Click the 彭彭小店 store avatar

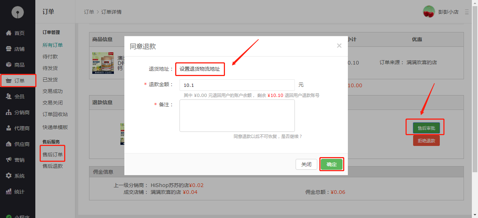click(430, 12)
